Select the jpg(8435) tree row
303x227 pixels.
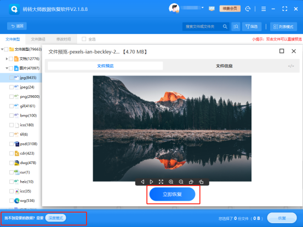pyautogui.click(x=21, y=78)
